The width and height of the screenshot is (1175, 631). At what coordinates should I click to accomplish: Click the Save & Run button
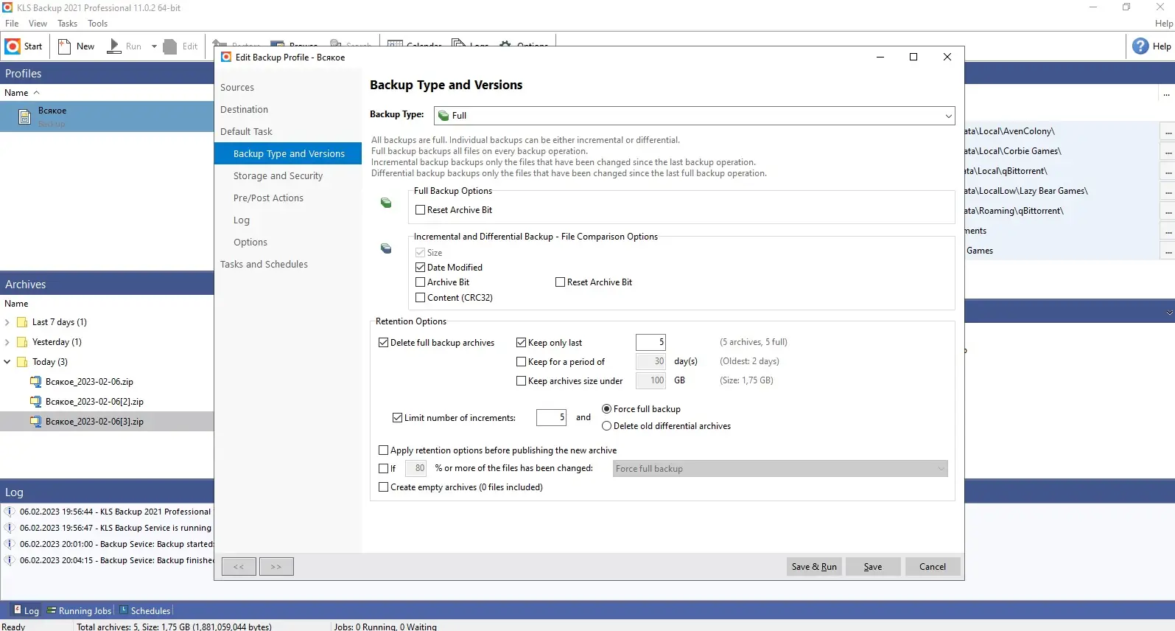pyautogui.click(x=814, y=567)
